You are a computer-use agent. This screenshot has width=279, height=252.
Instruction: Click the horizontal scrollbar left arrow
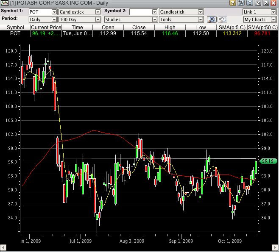point(3,247)
